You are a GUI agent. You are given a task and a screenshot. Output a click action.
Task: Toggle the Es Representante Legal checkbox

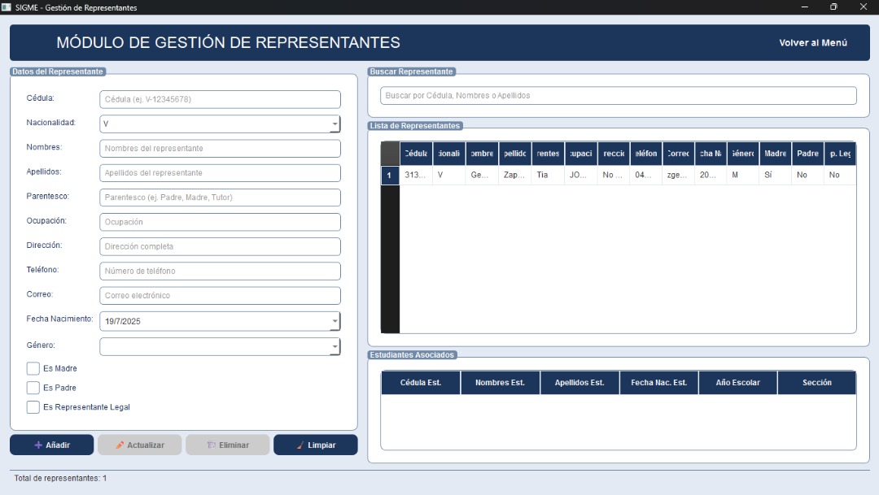point(33,408)
